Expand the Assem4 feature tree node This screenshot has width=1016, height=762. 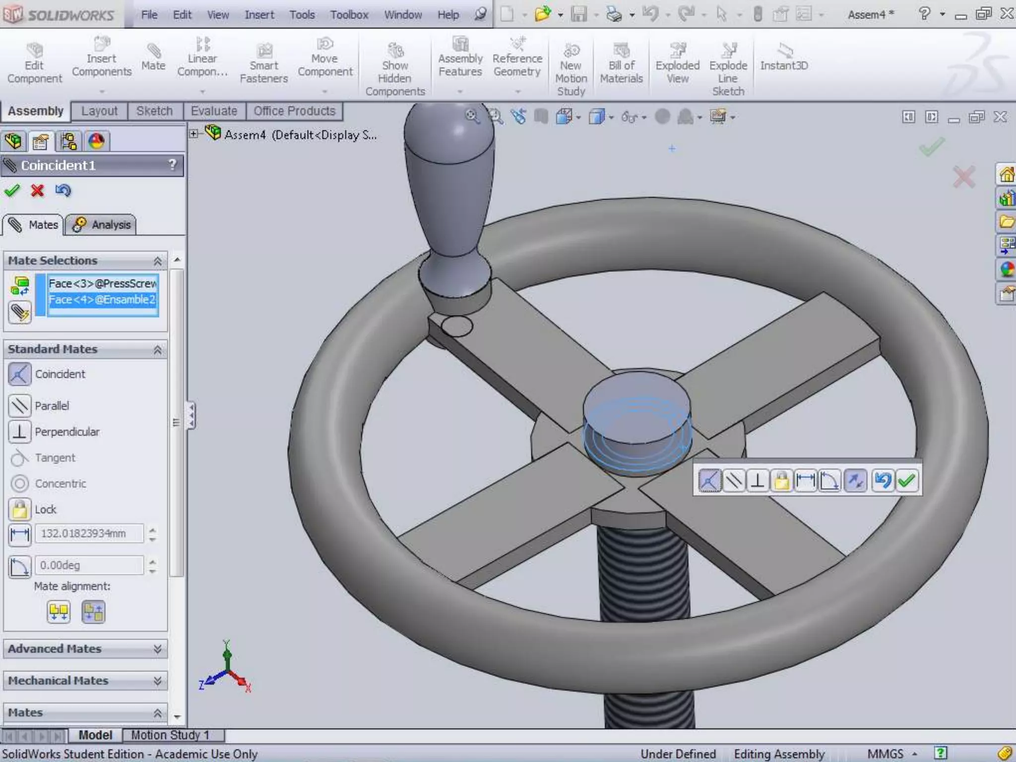[x=194, y=134]
